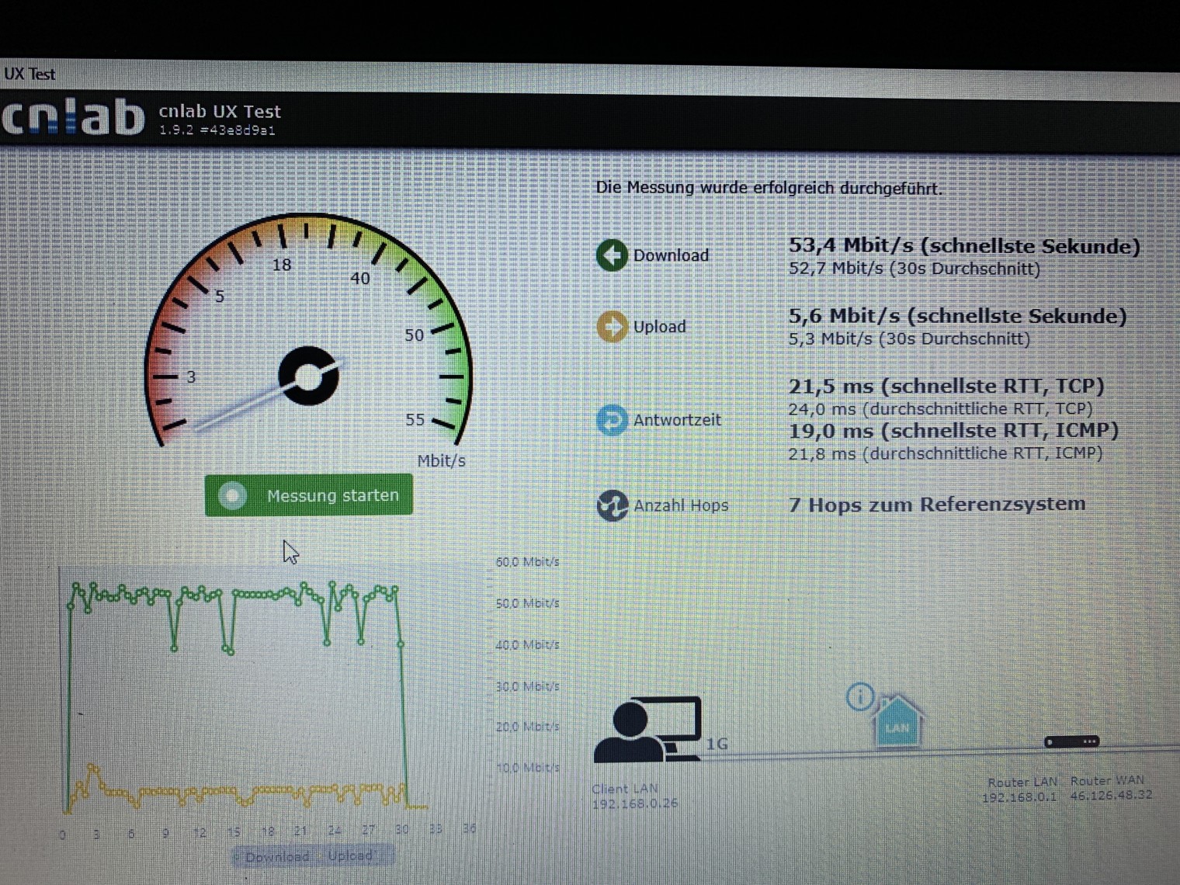This screenshot has height=885, width=1180.
Task: Click the green Download arrow icon
Action: pyautogui.click(x=612, y=255)
